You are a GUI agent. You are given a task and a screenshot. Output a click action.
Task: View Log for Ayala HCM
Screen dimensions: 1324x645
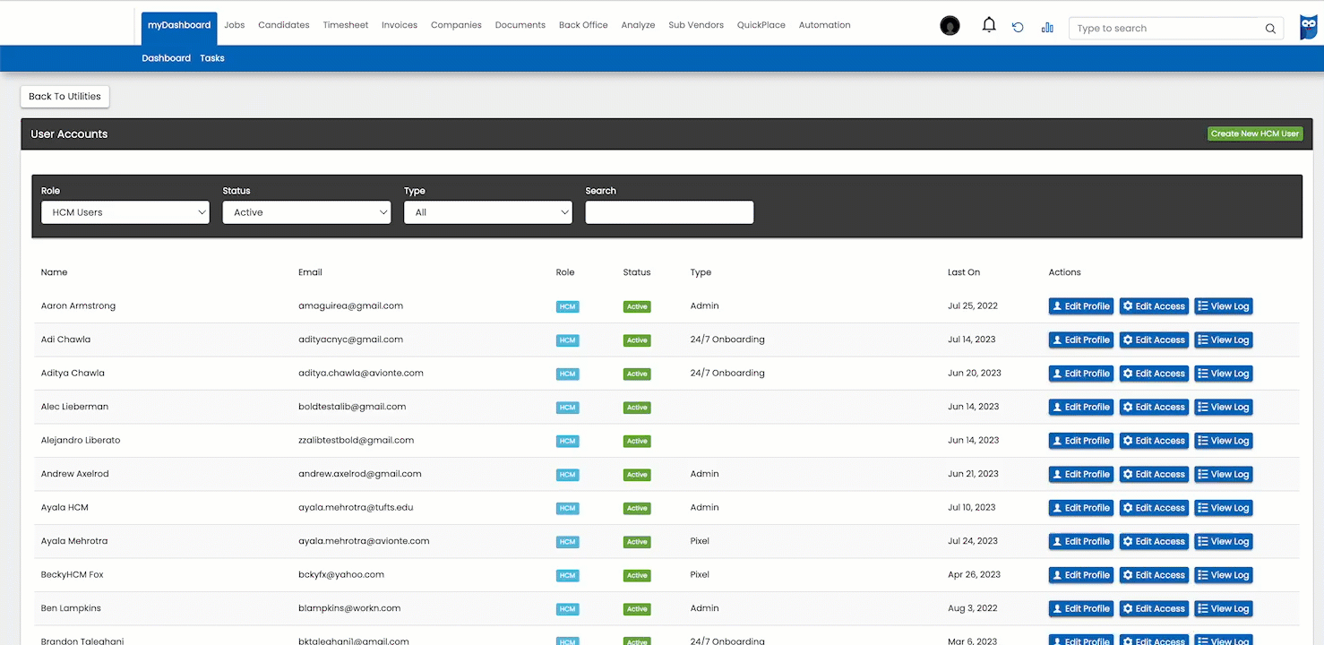tap(1224, 508)
